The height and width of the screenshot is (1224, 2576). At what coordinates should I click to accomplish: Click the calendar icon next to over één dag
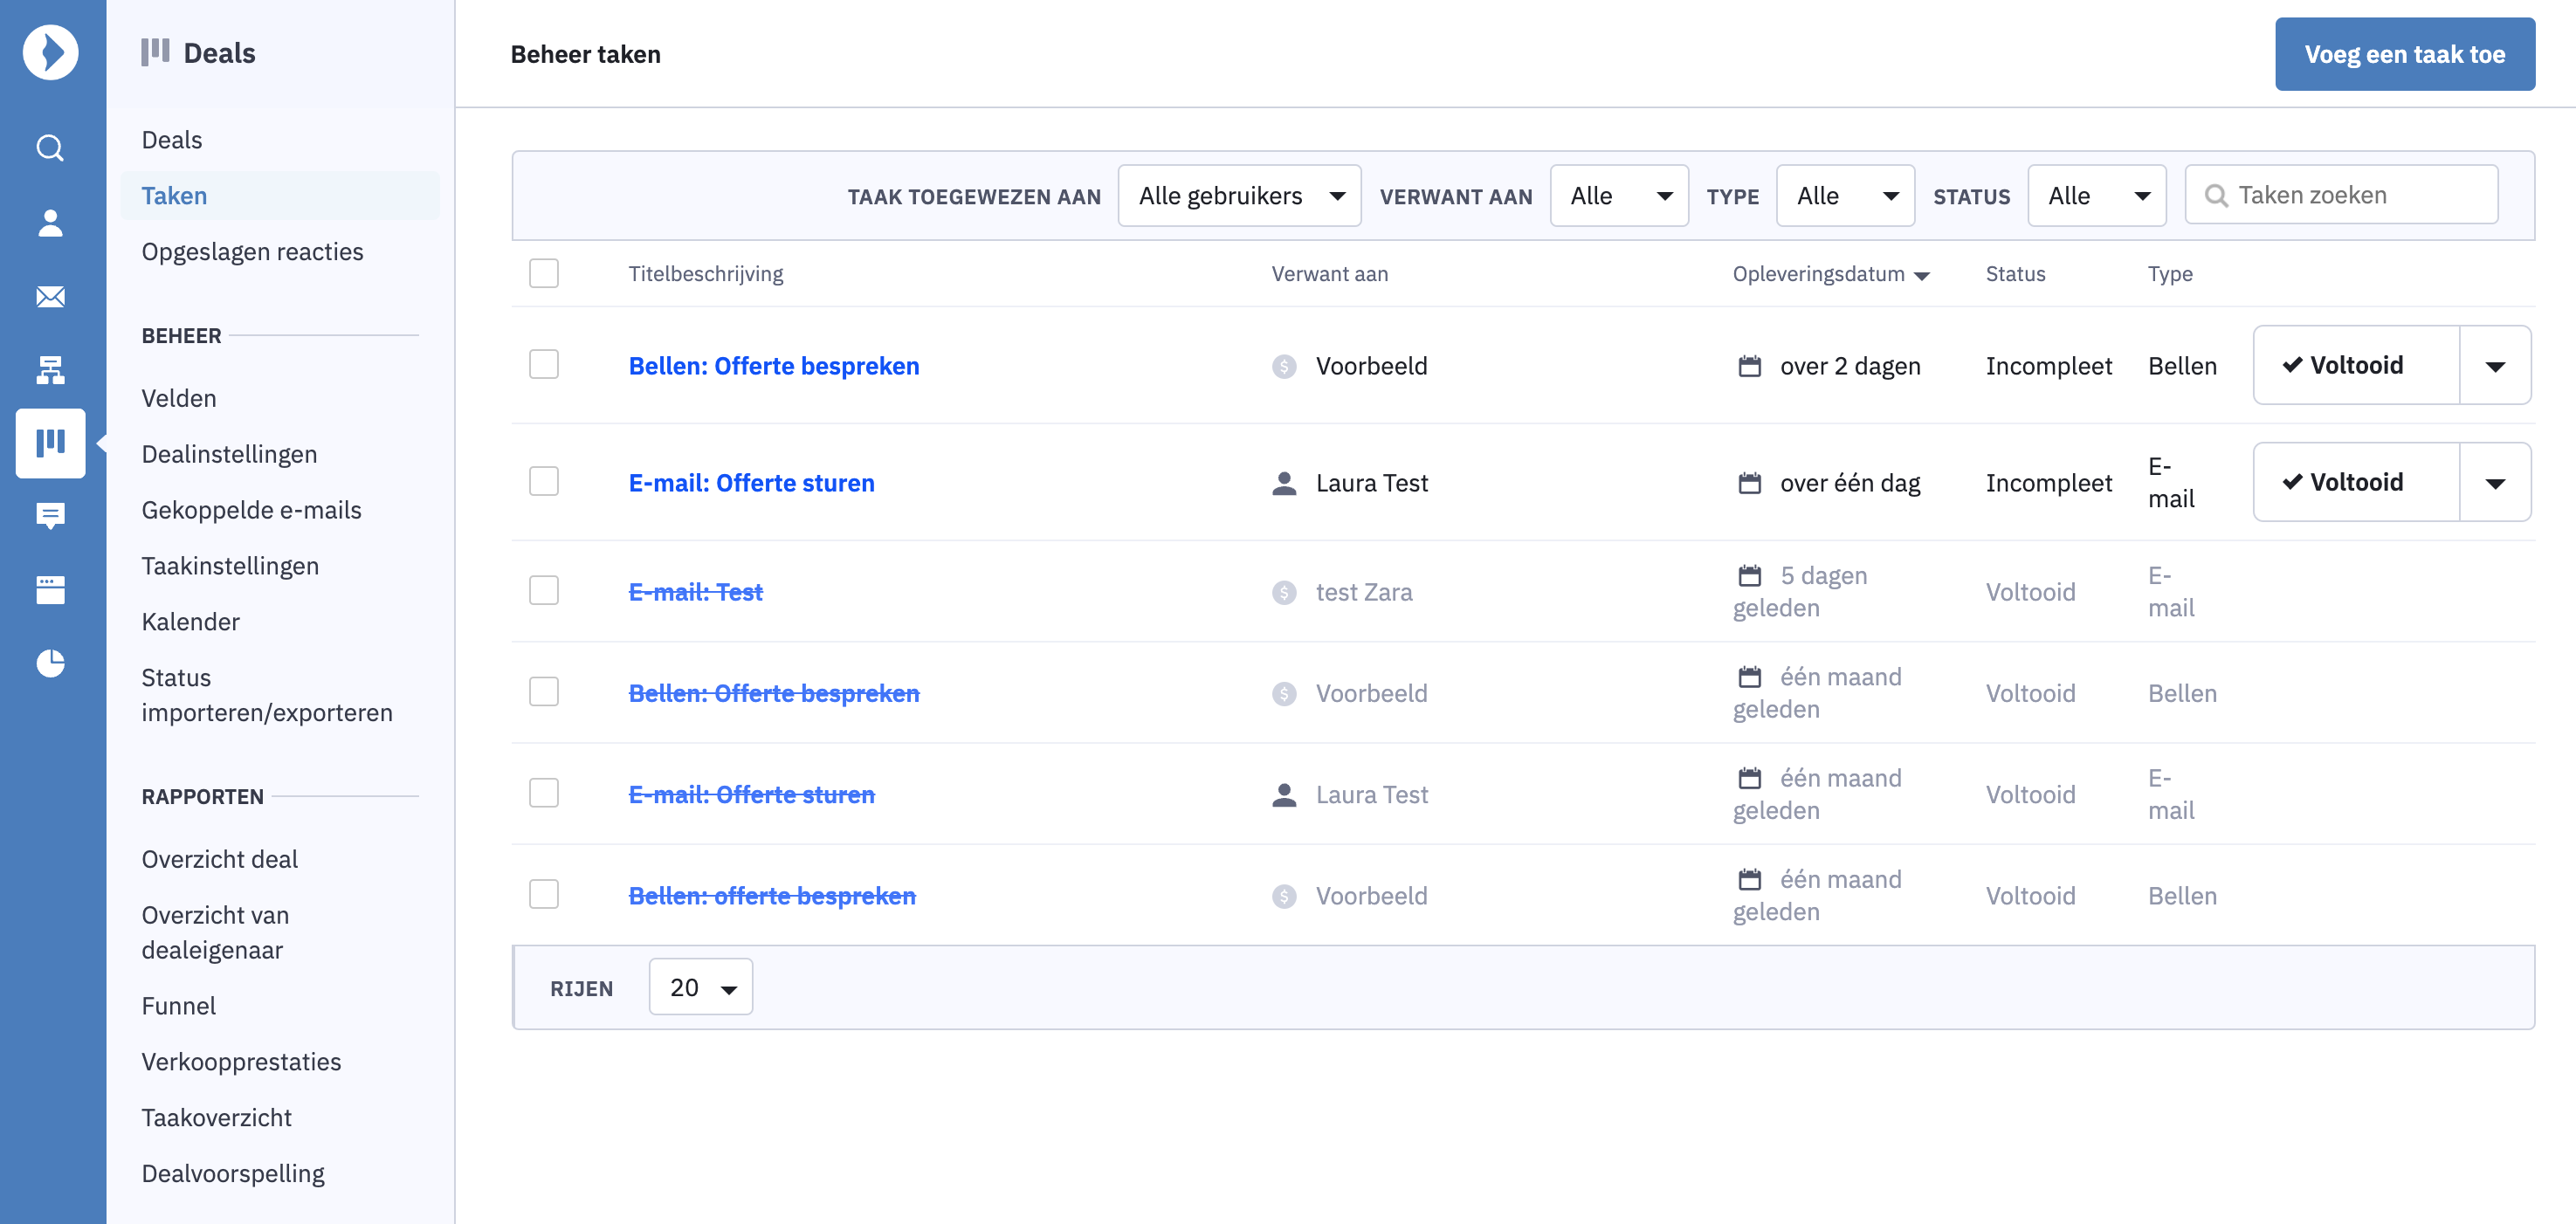(1749, 483)
